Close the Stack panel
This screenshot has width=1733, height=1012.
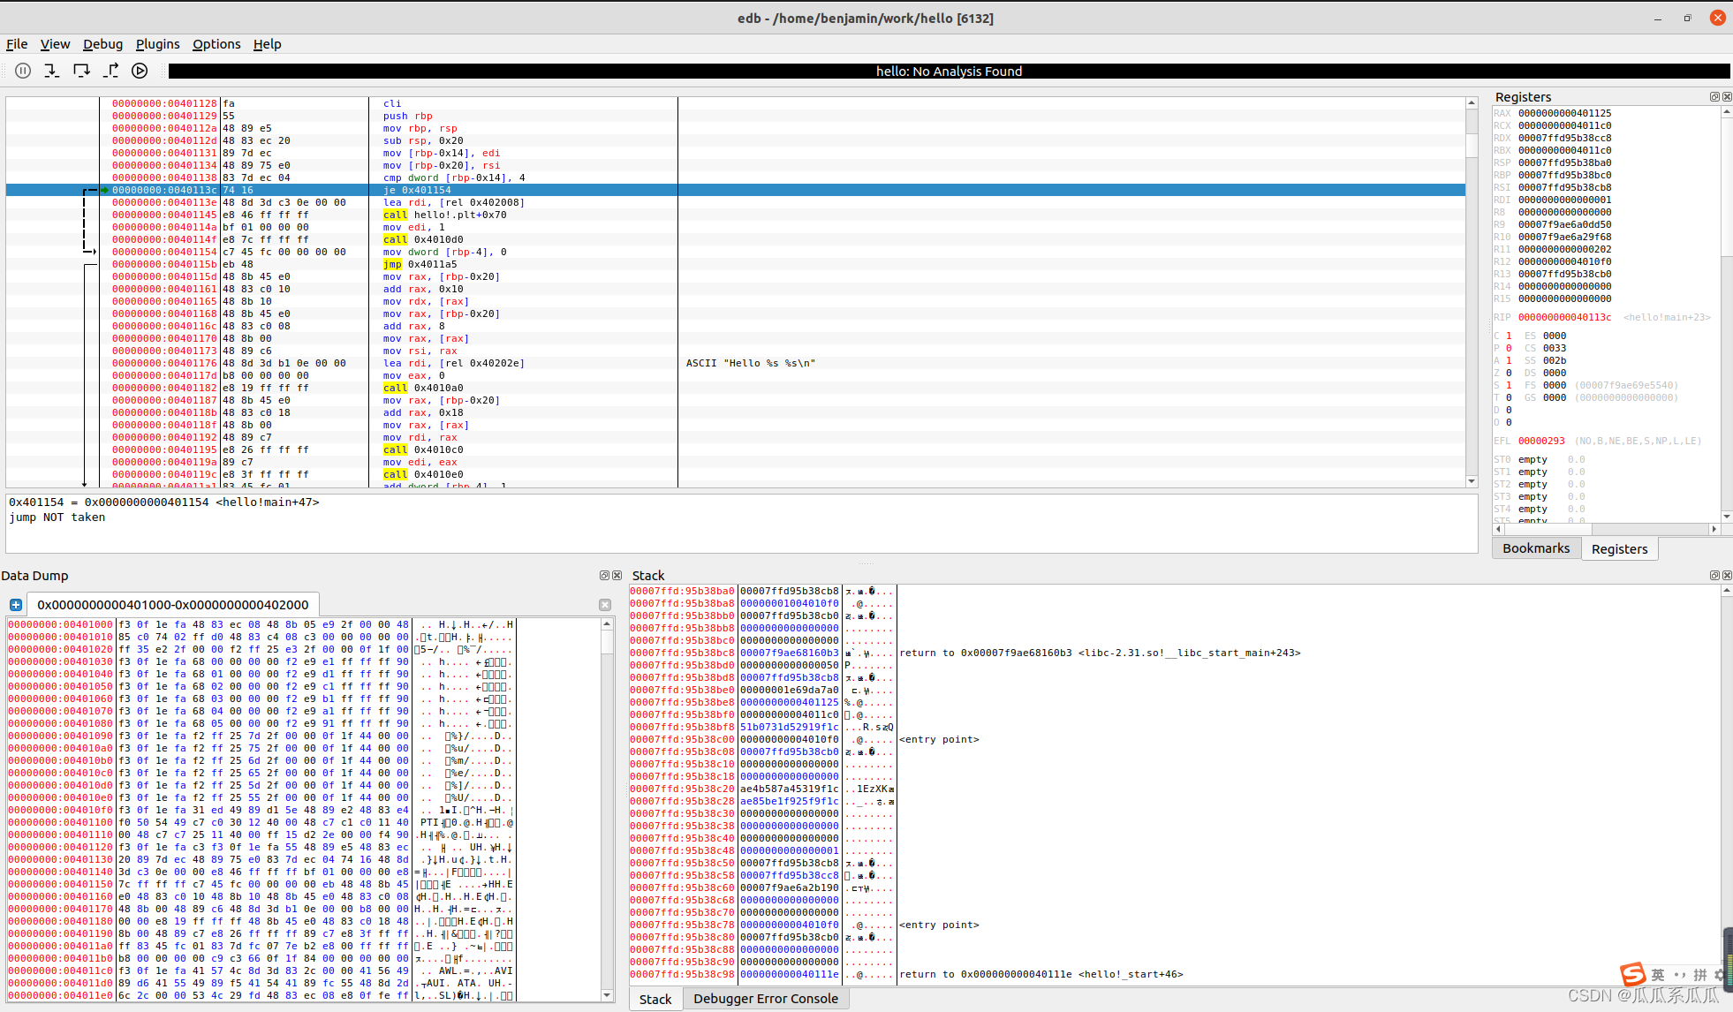tap(1727, 575)
